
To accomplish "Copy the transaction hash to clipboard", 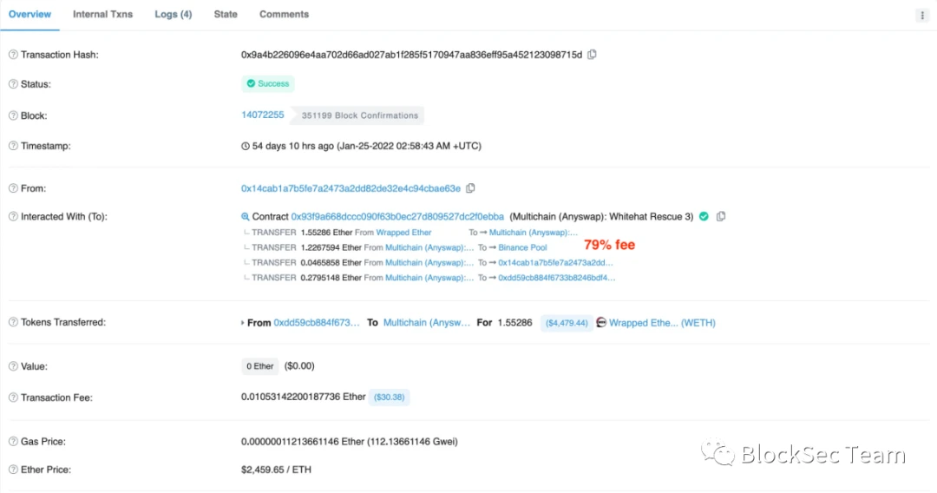I will tap(592, 55).
